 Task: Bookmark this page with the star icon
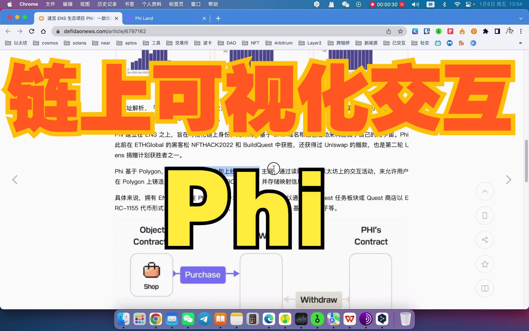pos(400,31)
